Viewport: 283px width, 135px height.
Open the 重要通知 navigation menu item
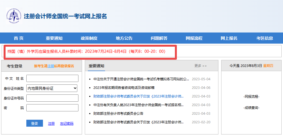point(54,38)
